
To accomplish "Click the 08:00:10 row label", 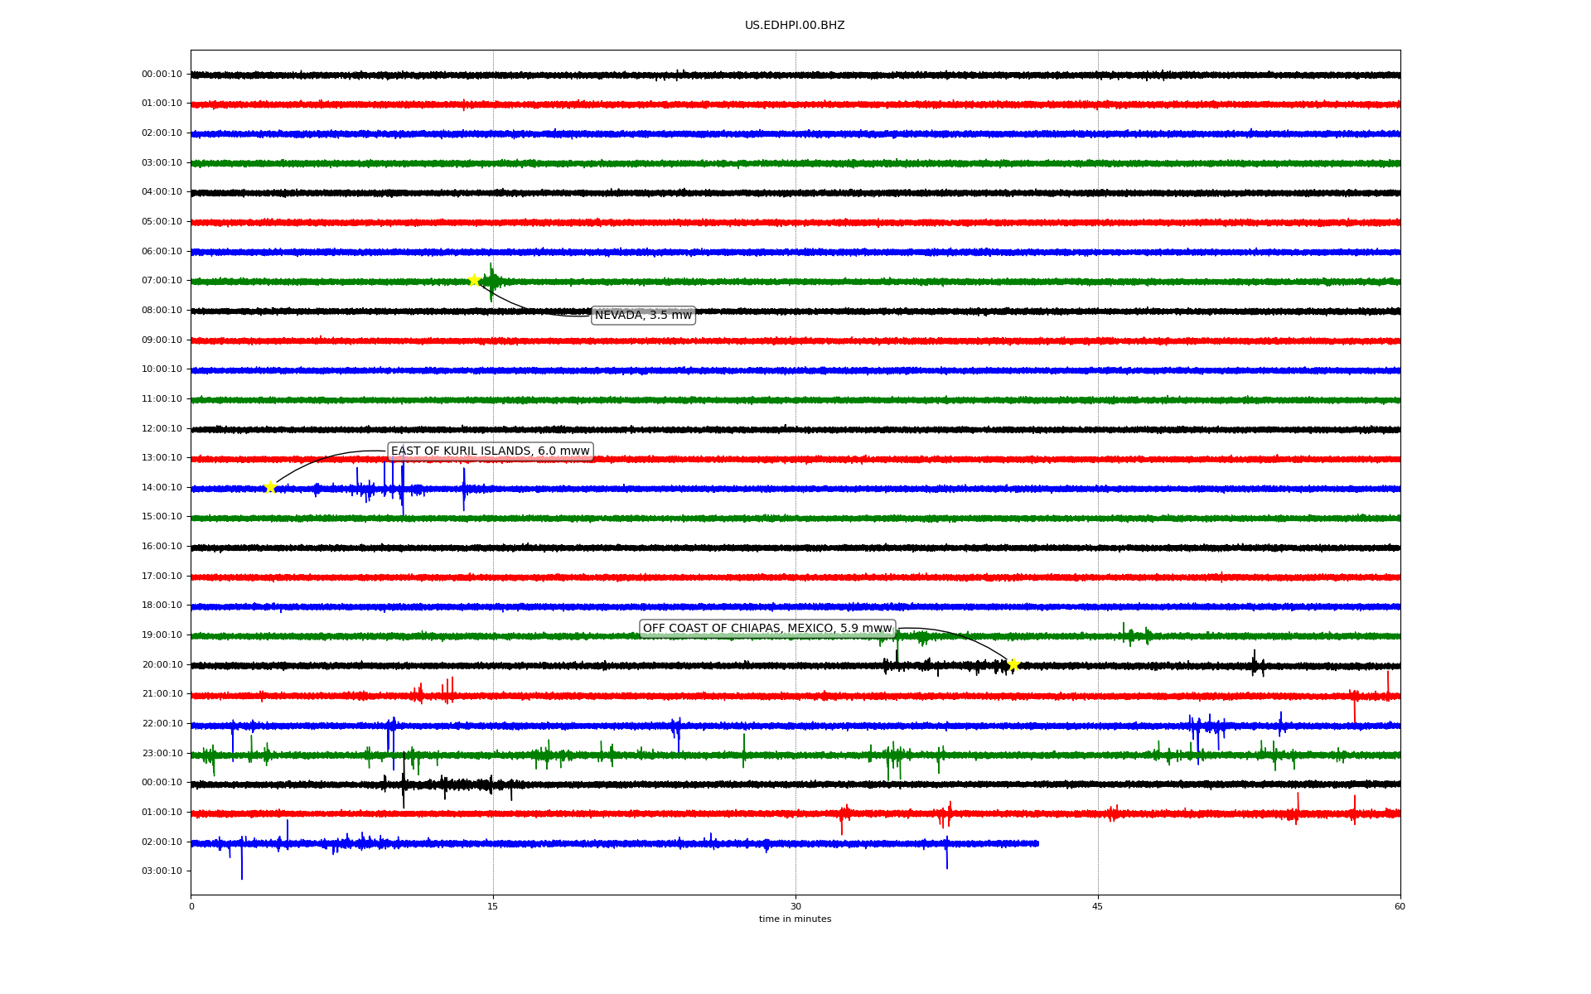I will click(x=162, y=311).
